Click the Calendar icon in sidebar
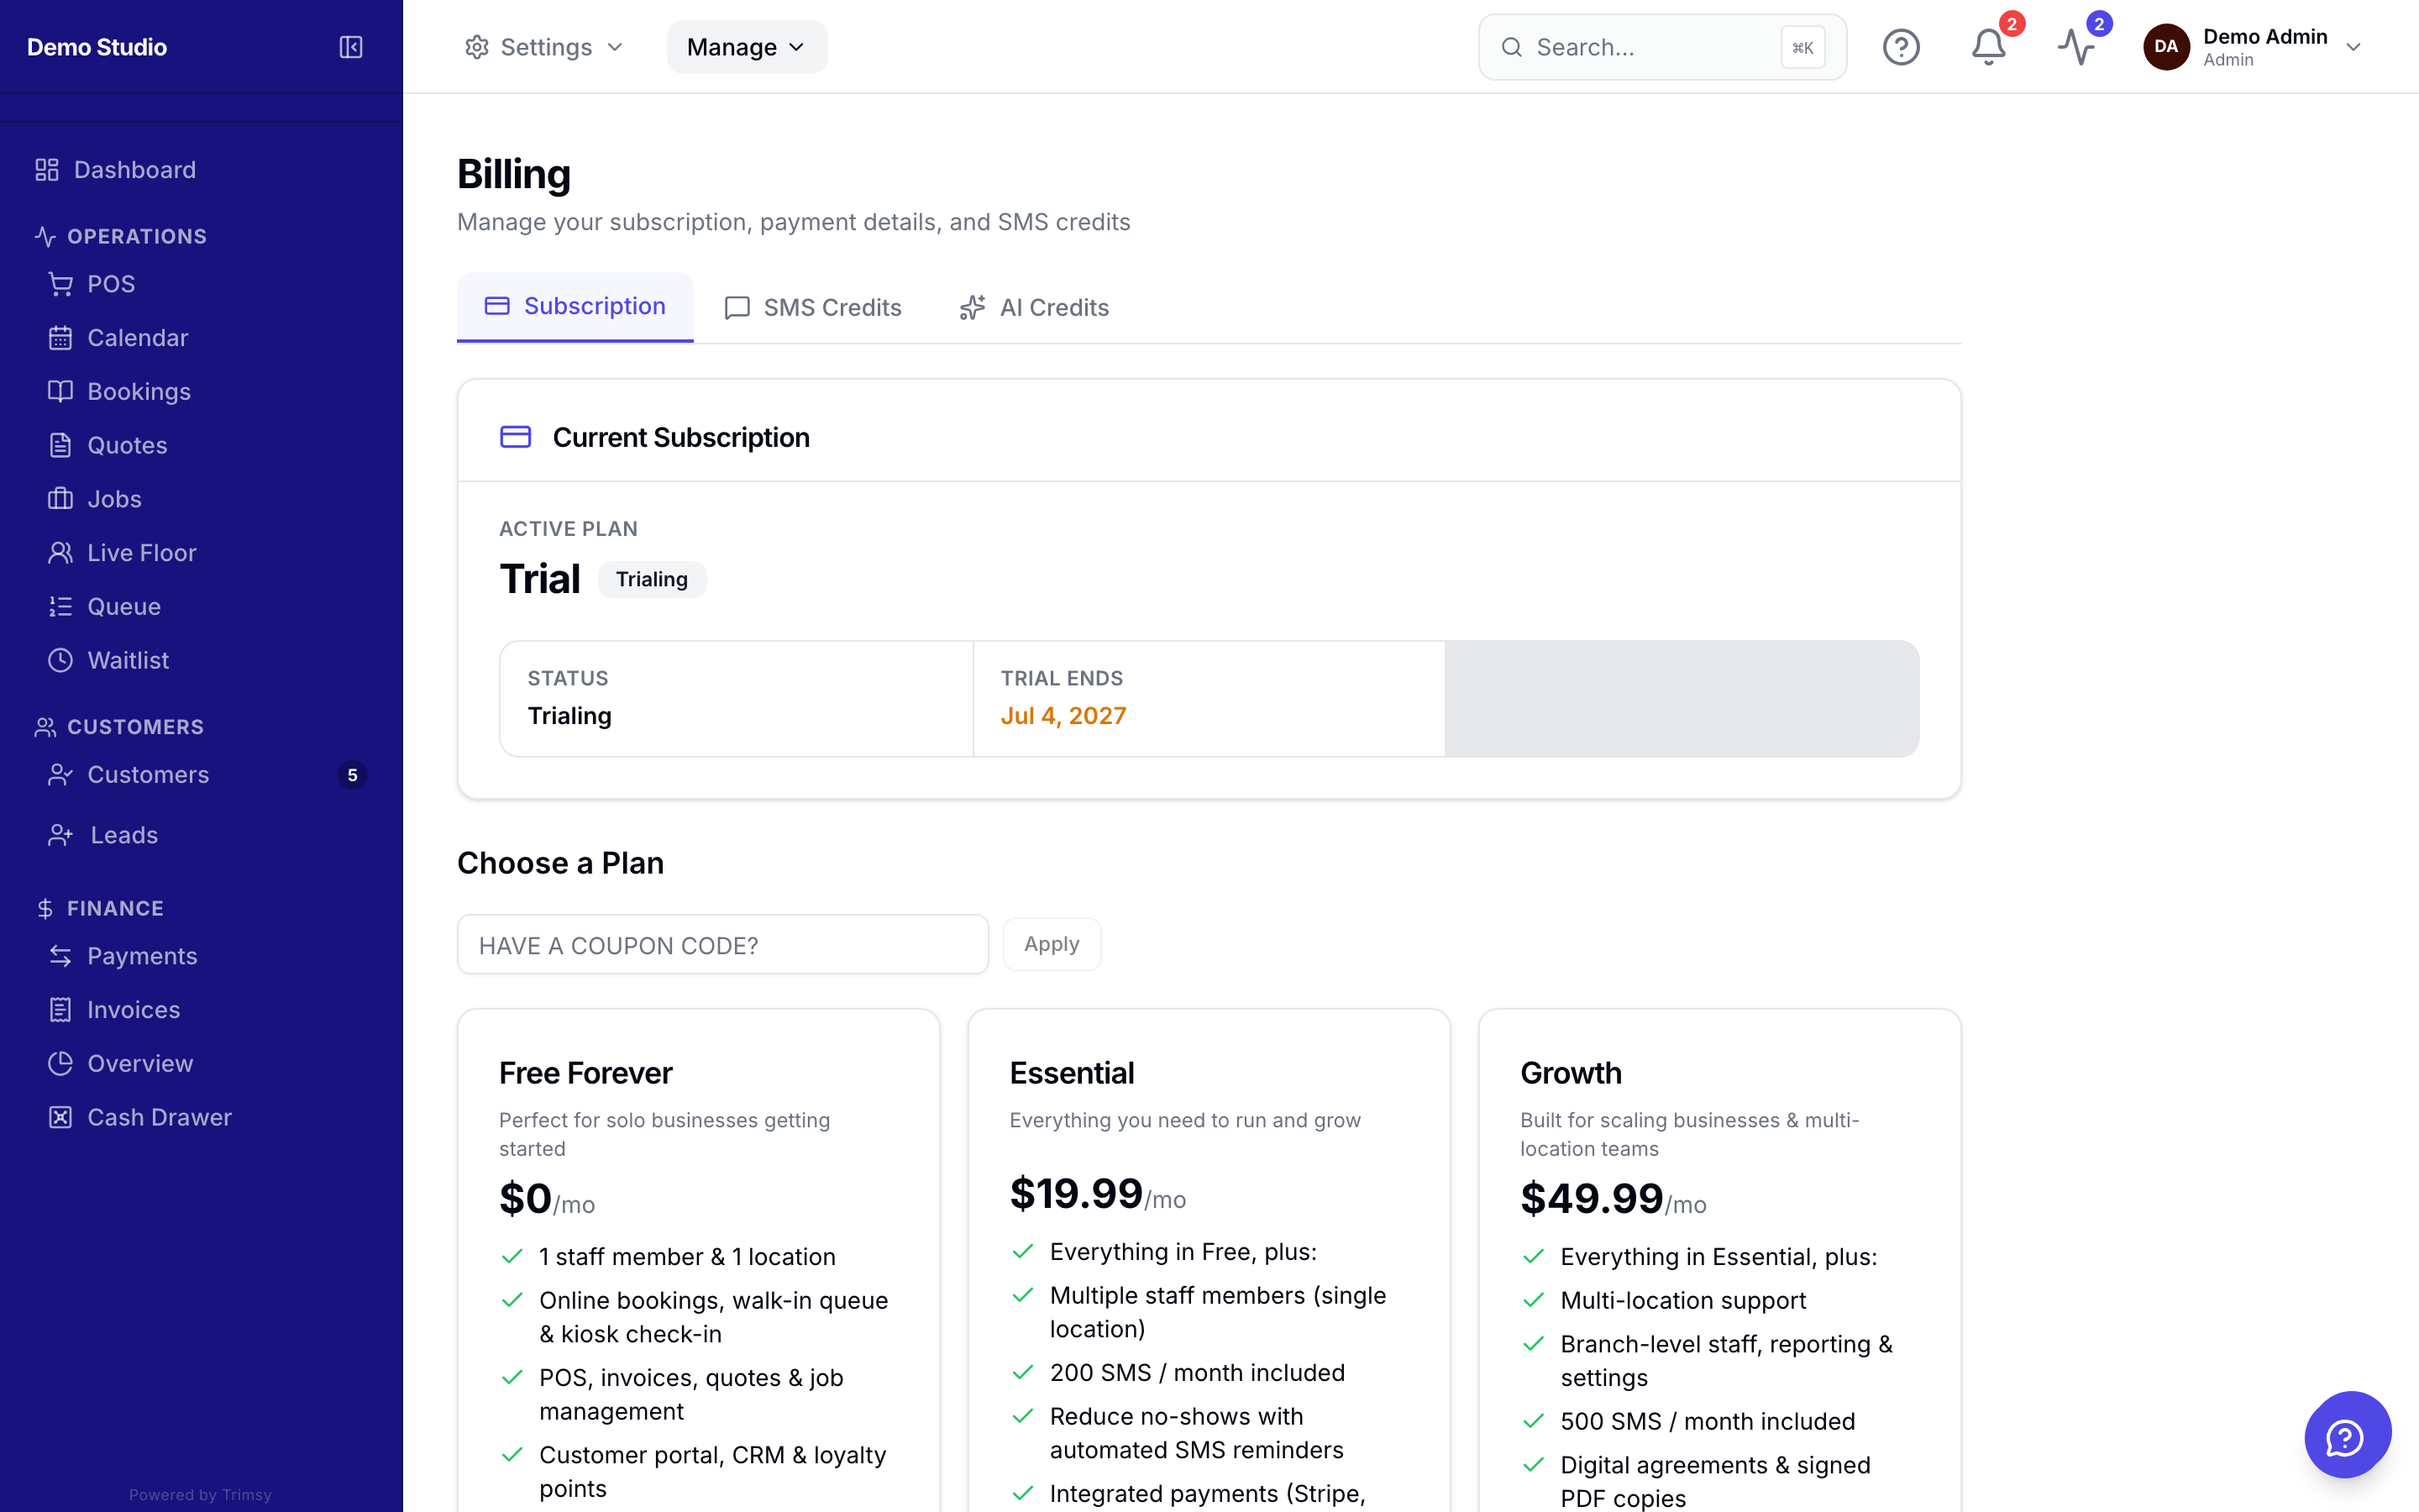 60,338
